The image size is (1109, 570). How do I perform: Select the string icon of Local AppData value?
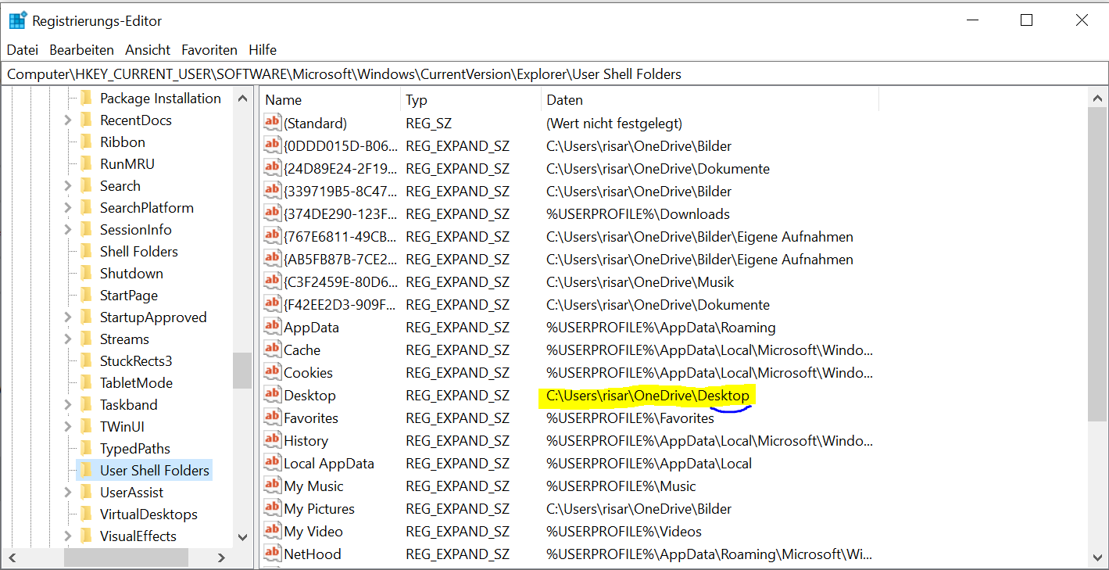[x=272, y=463]
